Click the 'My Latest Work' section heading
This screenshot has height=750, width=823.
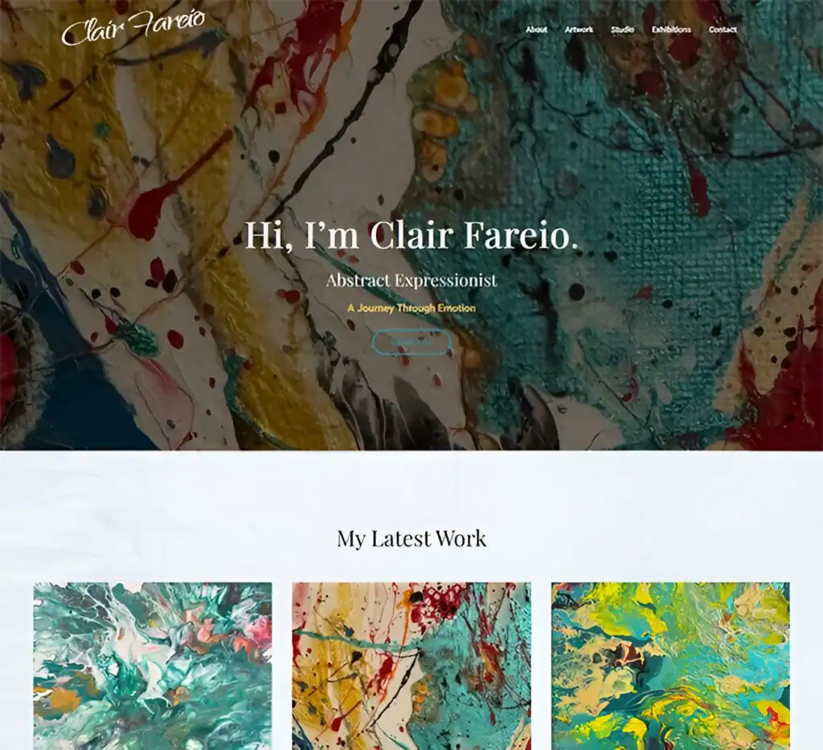(x=411, y=539)
